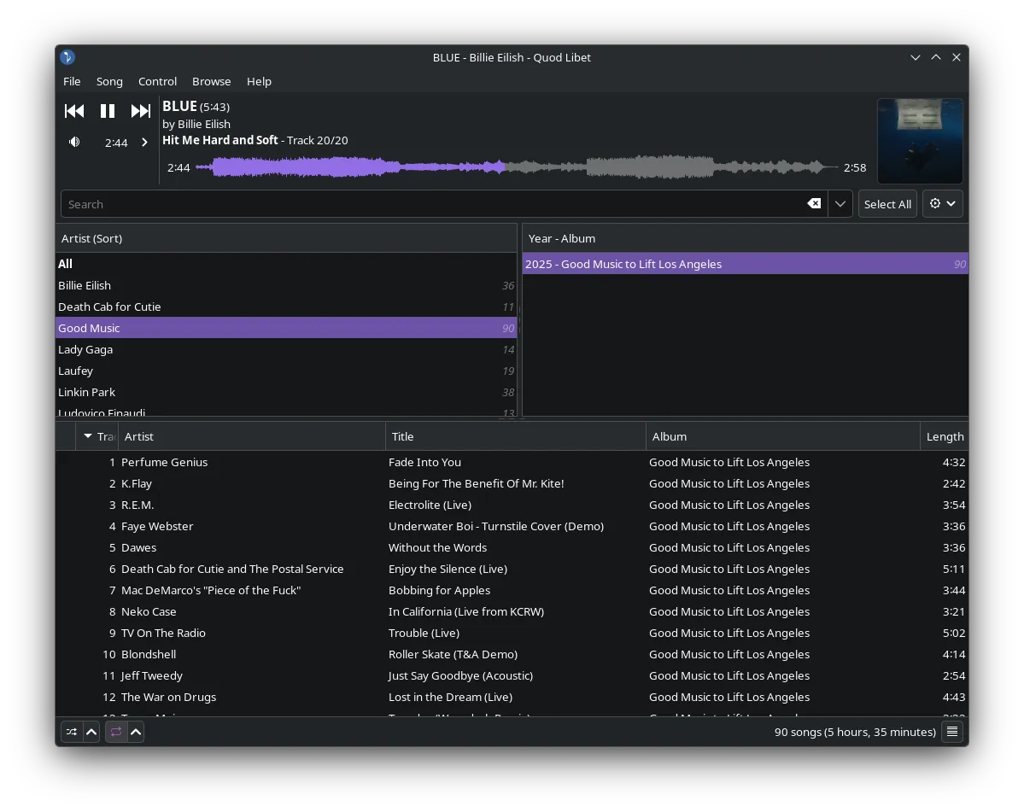Sort by the Title column header
The width and height of the screenshot is (1024, 812).
click(x=515, y=436)
